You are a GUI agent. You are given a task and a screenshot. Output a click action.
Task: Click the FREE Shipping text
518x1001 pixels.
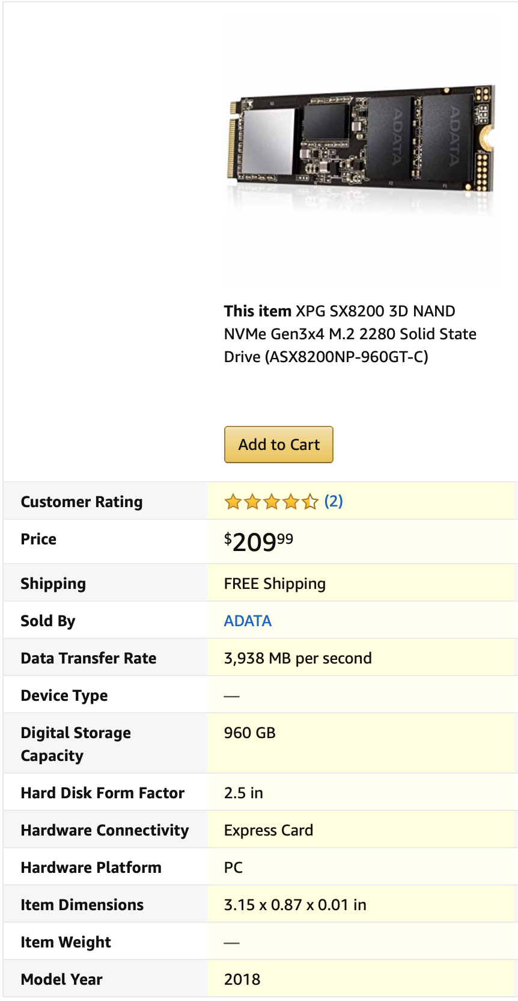coord(275,584)
